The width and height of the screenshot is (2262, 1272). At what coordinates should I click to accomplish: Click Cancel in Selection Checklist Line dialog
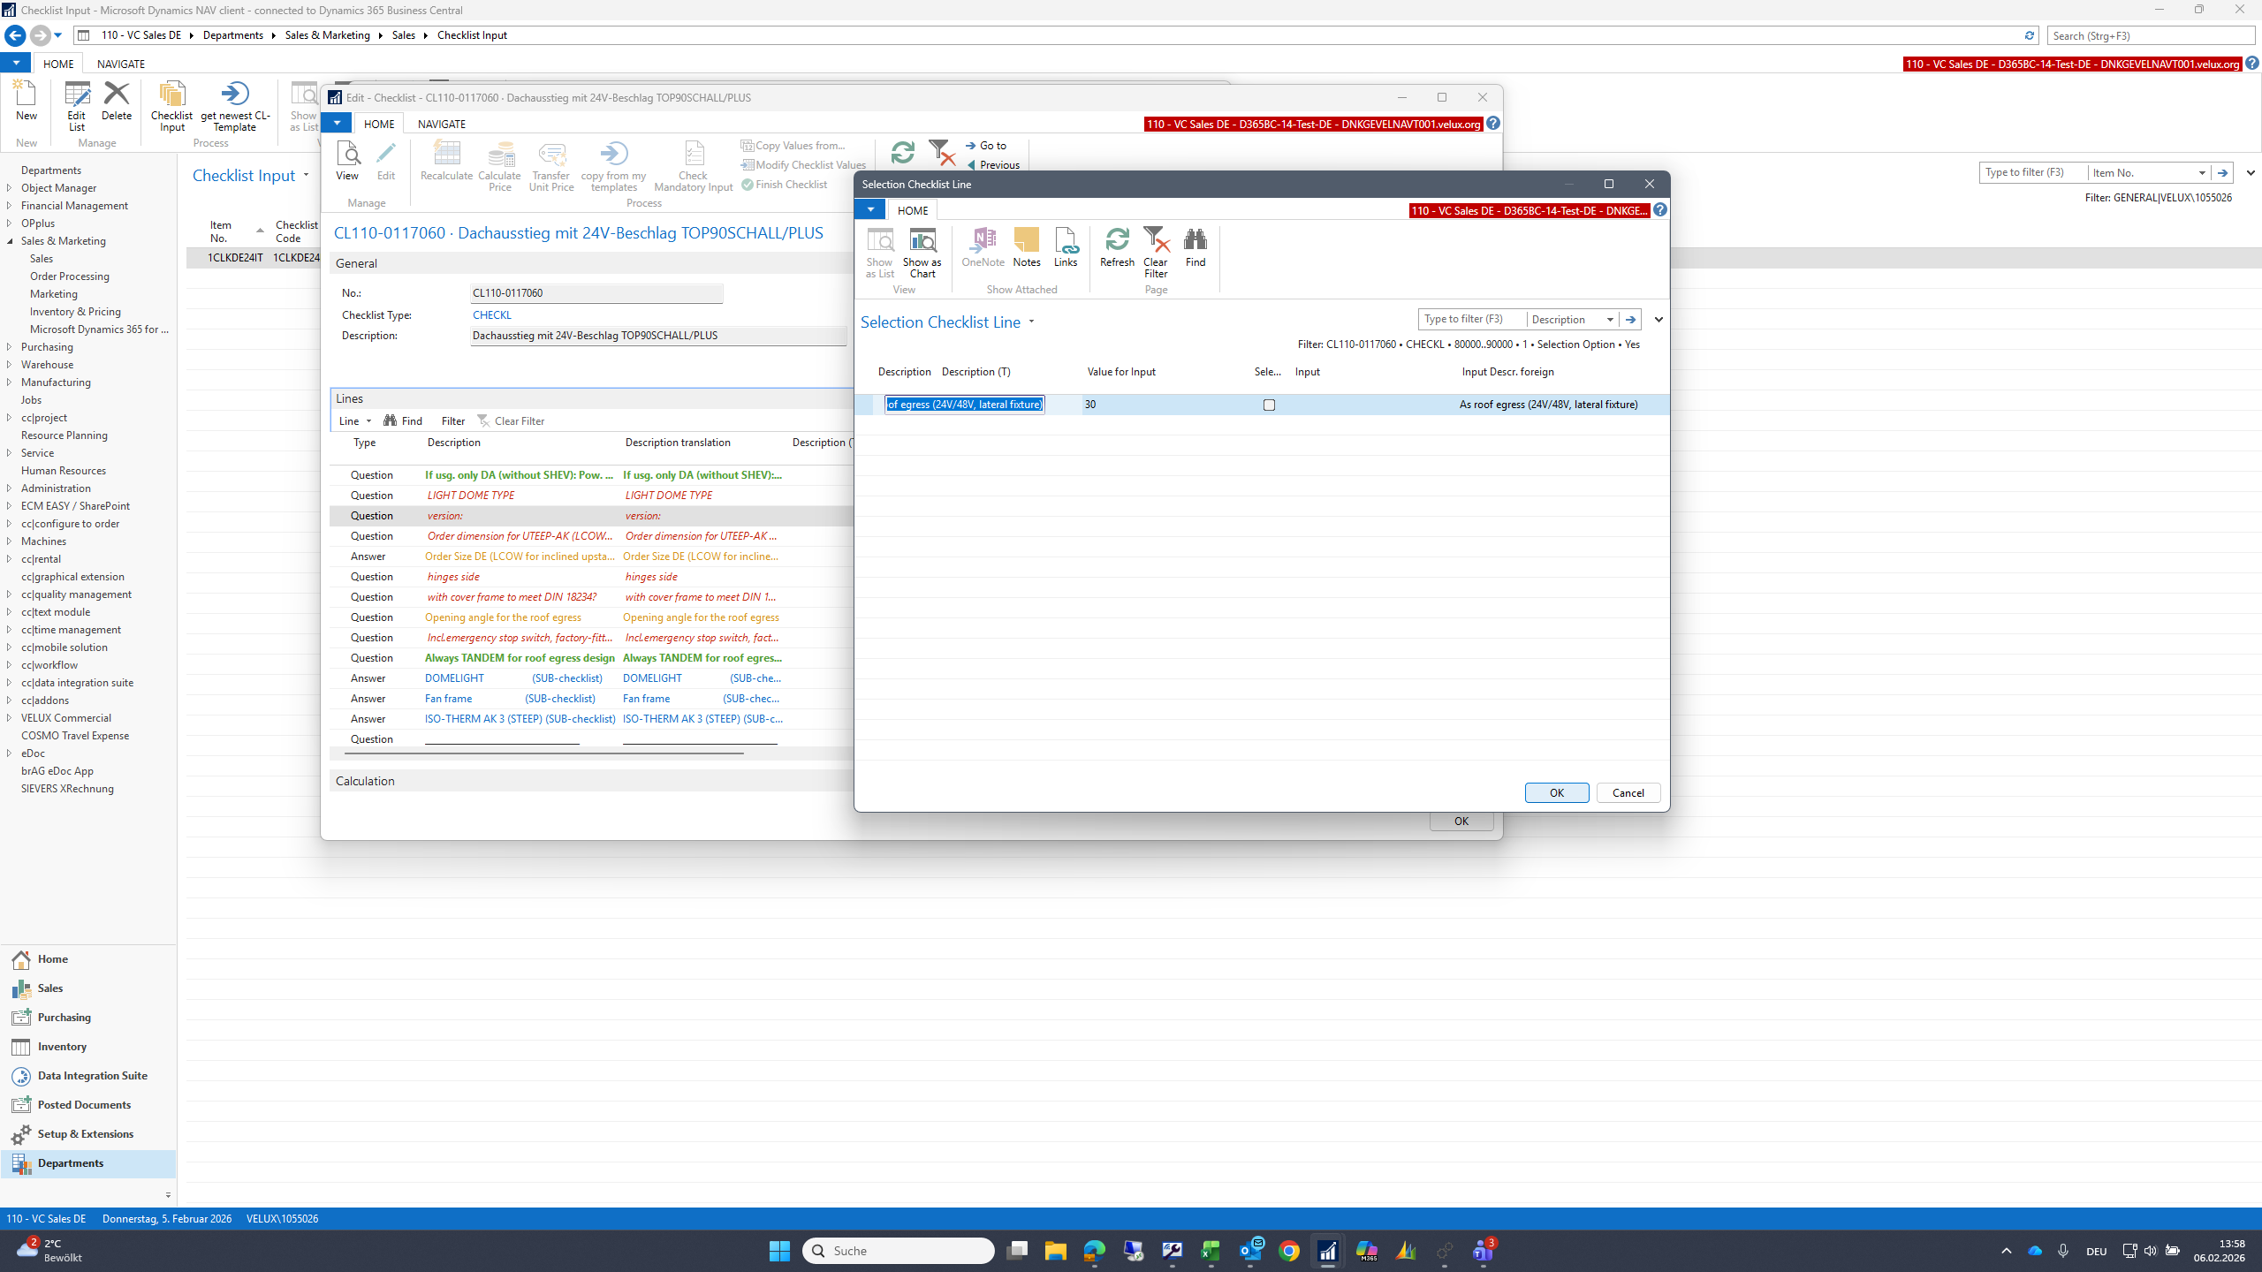point(1628,792)
